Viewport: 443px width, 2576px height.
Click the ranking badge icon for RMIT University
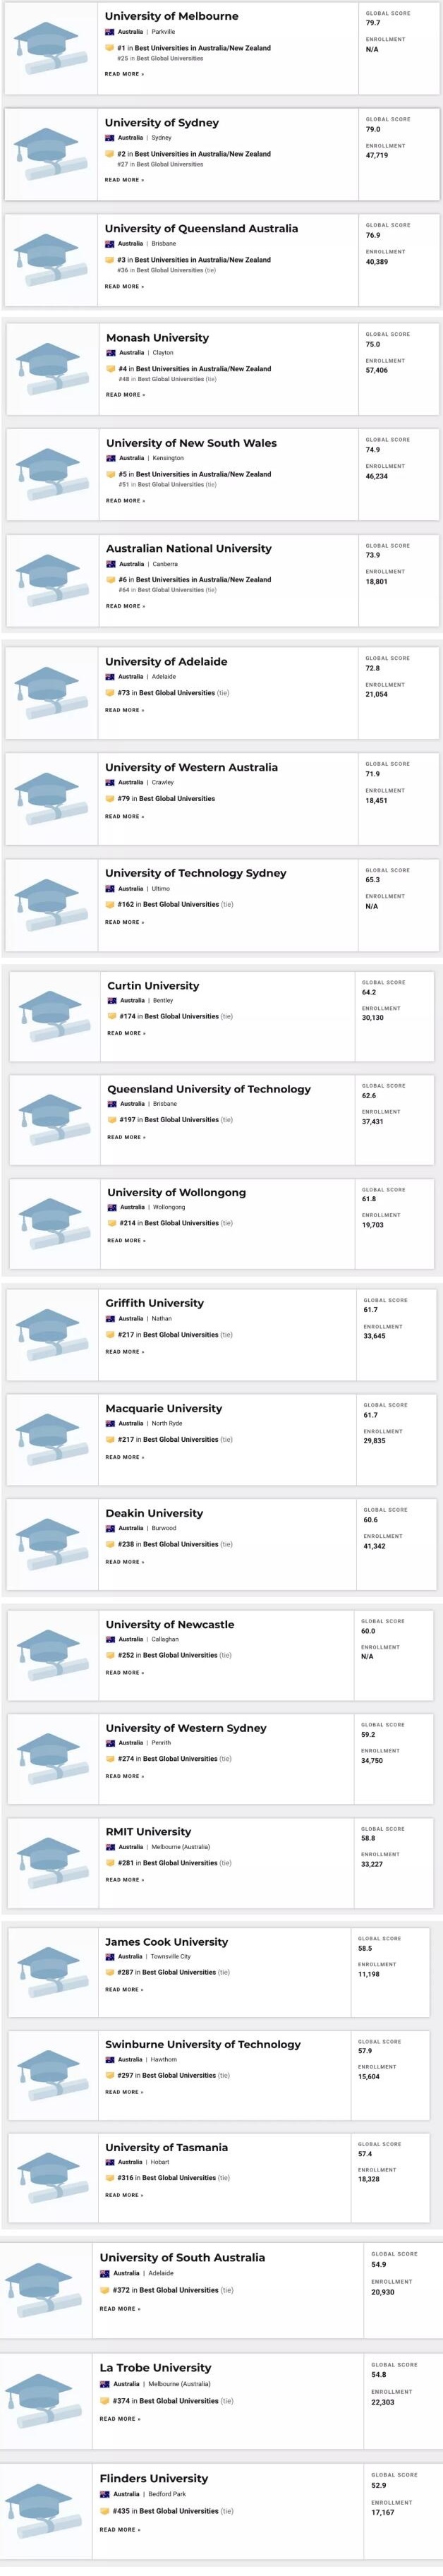tap(110, 1863)
